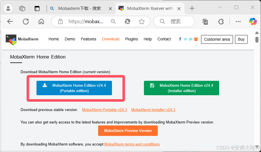Open the Demo page
Screen dimensions: 261x152
[70, 39]
